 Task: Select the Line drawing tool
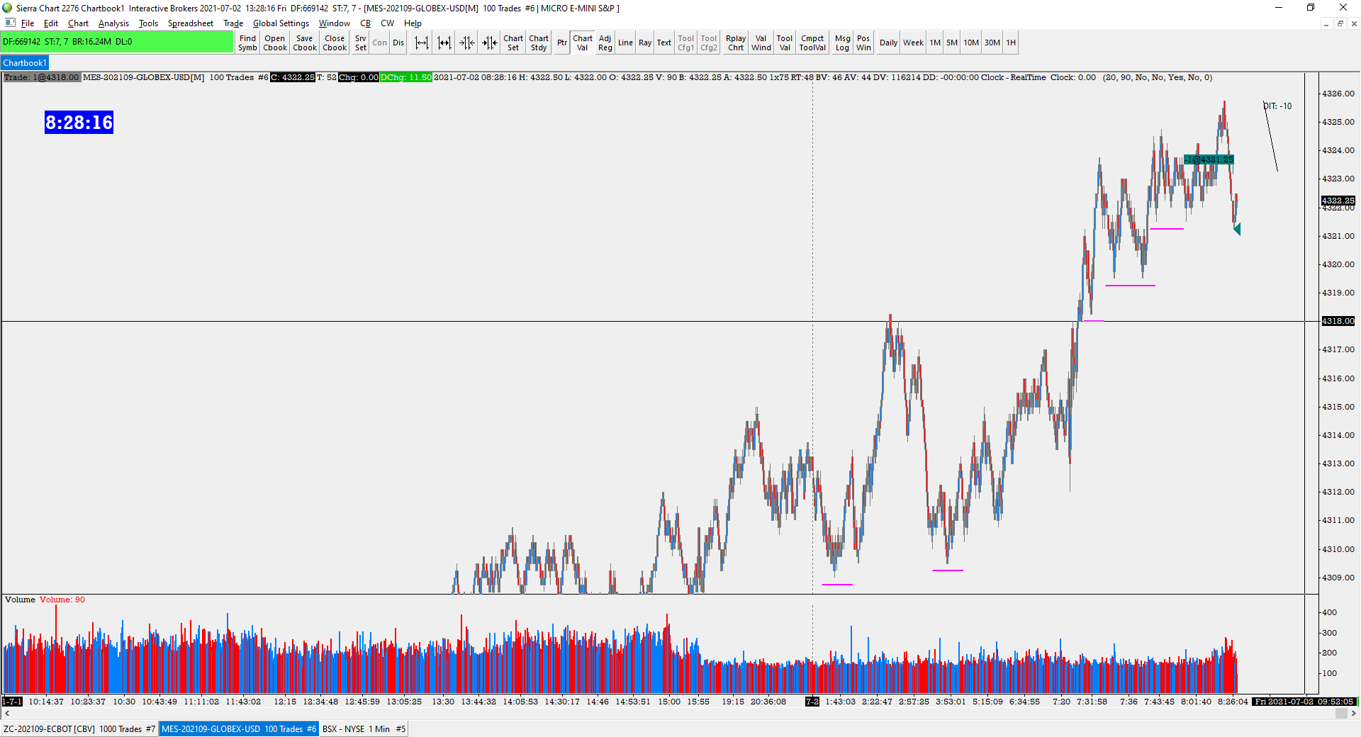[625, 43]
